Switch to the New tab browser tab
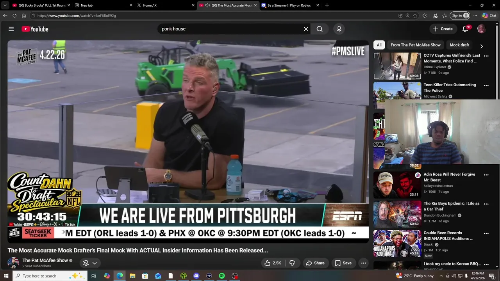 pyautogui.click(x=103, y=5)
